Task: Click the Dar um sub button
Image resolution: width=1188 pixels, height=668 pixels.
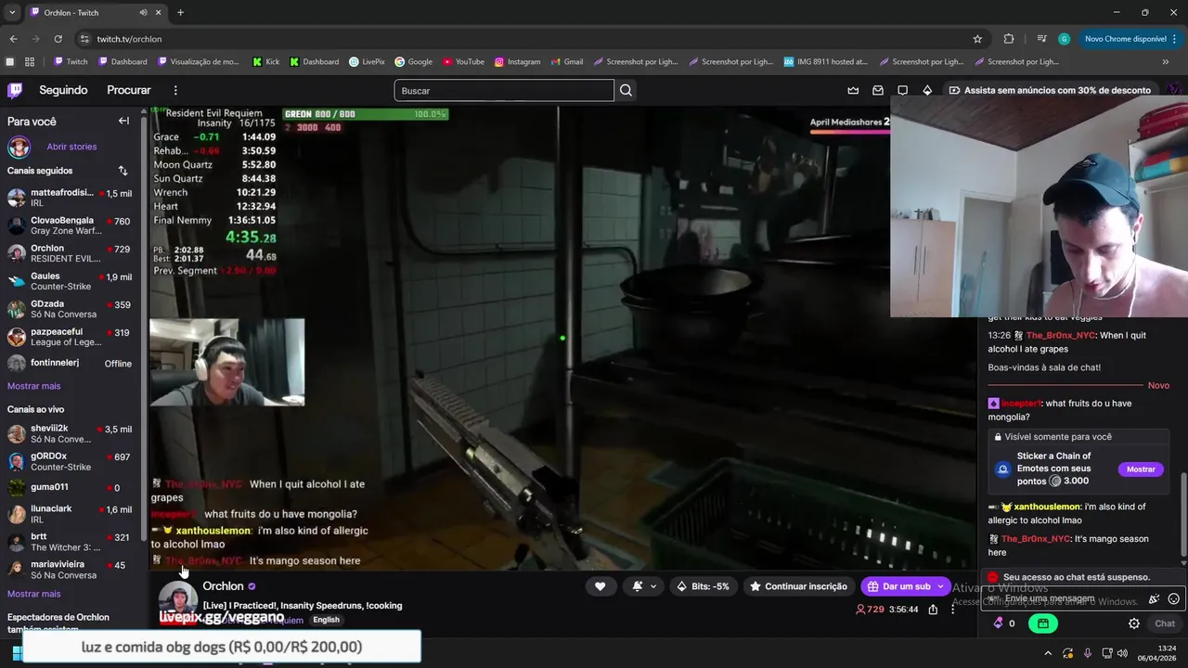Action: (x=897, y=586)
